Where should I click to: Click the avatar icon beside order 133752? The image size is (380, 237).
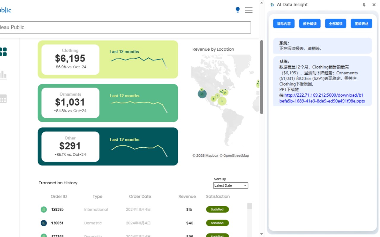click(x=44, y=236)
